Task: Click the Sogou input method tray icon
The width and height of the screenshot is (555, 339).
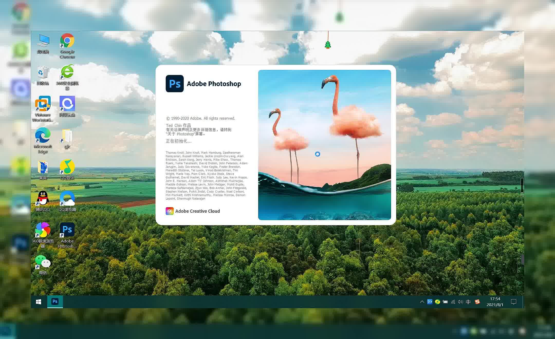Action: [x=477, y=302]
